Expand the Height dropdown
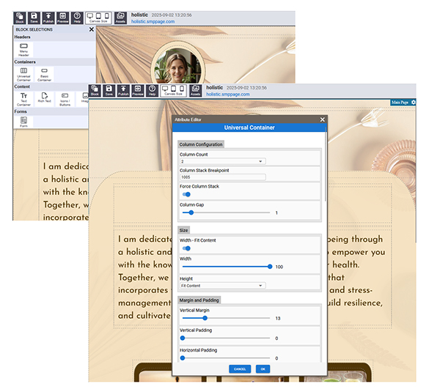The height and width of the screenshot is (392, 440). (x=222, y=286)
